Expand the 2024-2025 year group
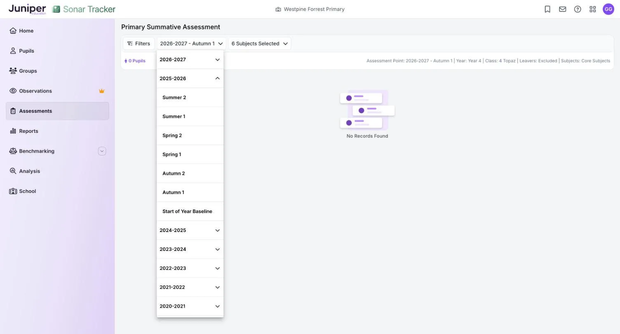Viewport: 620px width, 334px height. [x=190, y=230]
